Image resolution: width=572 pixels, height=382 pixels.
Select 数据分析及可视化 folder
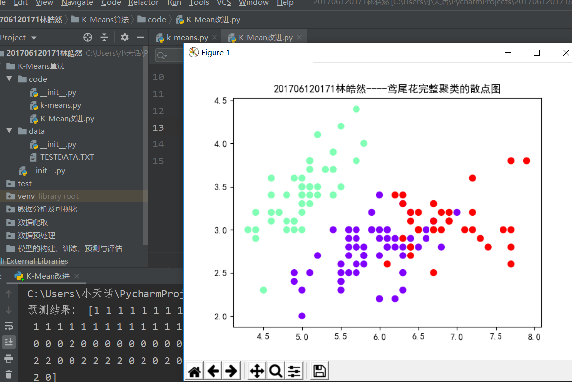(42, 209)
